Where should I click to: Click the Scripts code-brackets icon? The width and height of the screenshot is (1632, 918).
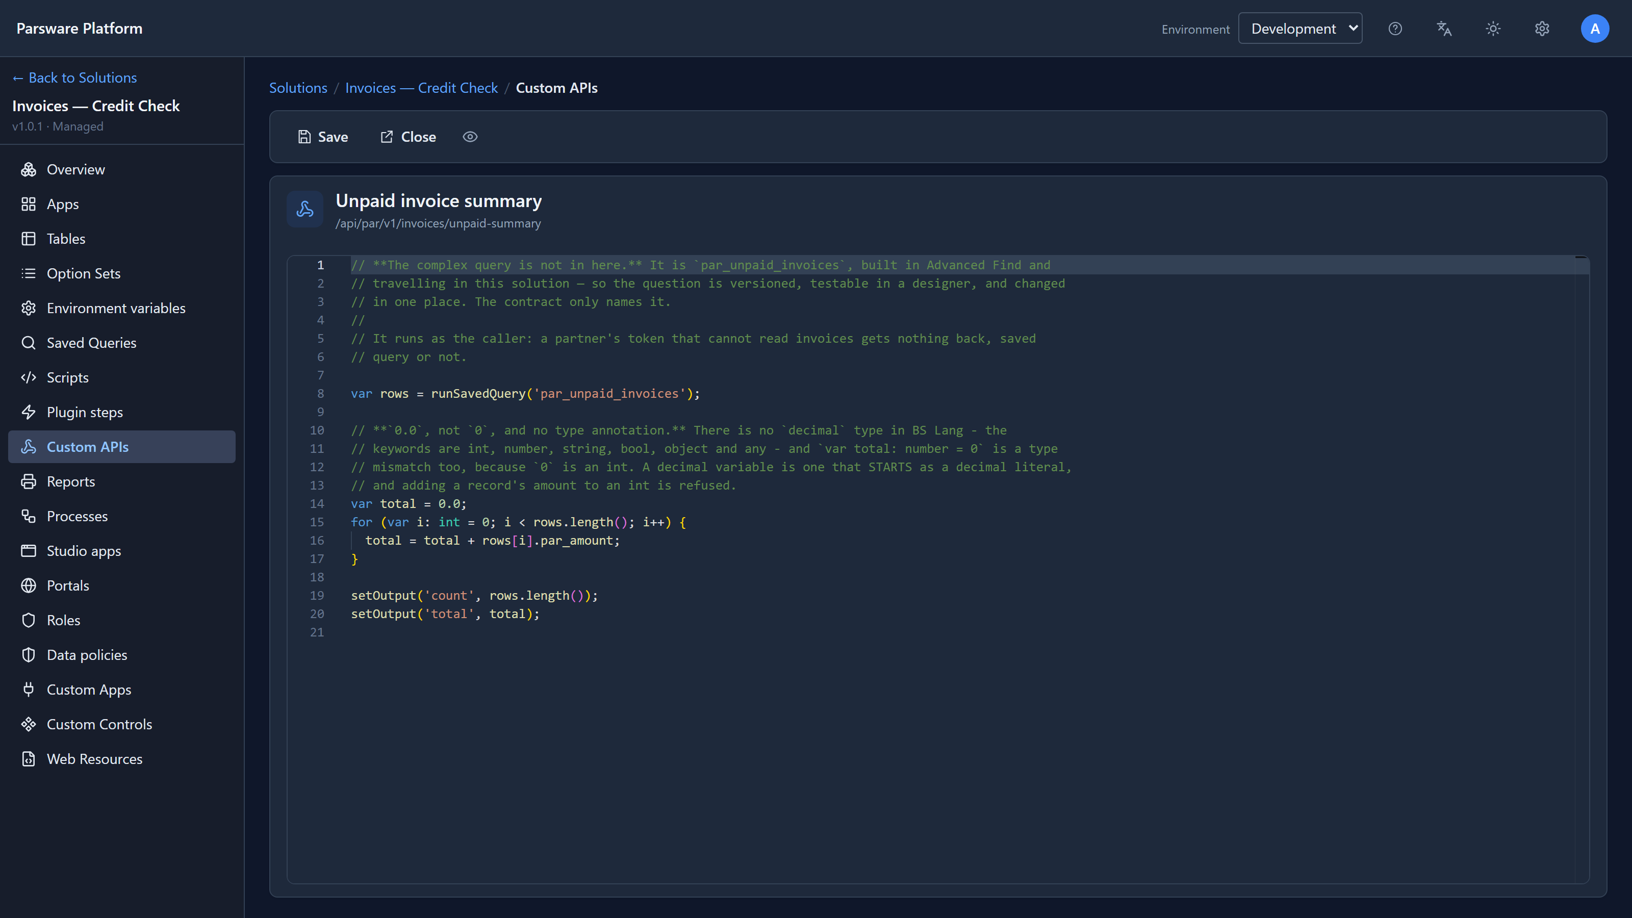coord(29,377)
